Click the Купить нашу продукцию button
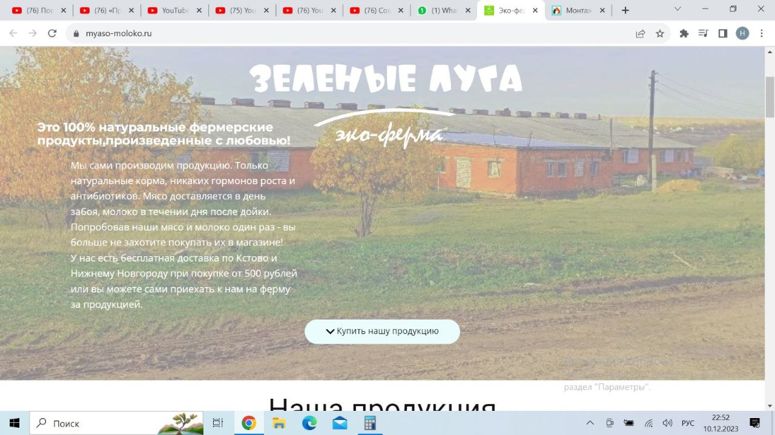This screenshot has height=435, width=775. pyautogui.click(x=382, y=332)
